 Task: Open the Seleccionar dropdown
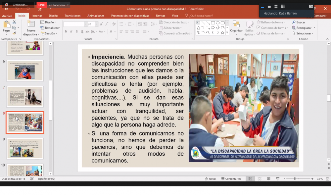click(304, 33)
